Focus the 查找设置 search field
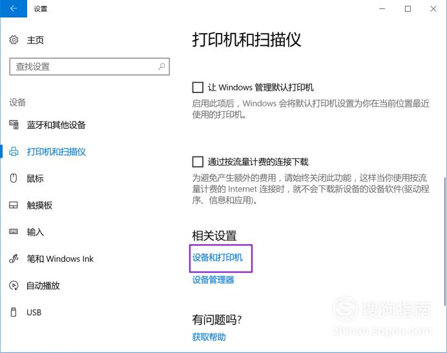Screen dimensions: 447x353 coord(90,67)
